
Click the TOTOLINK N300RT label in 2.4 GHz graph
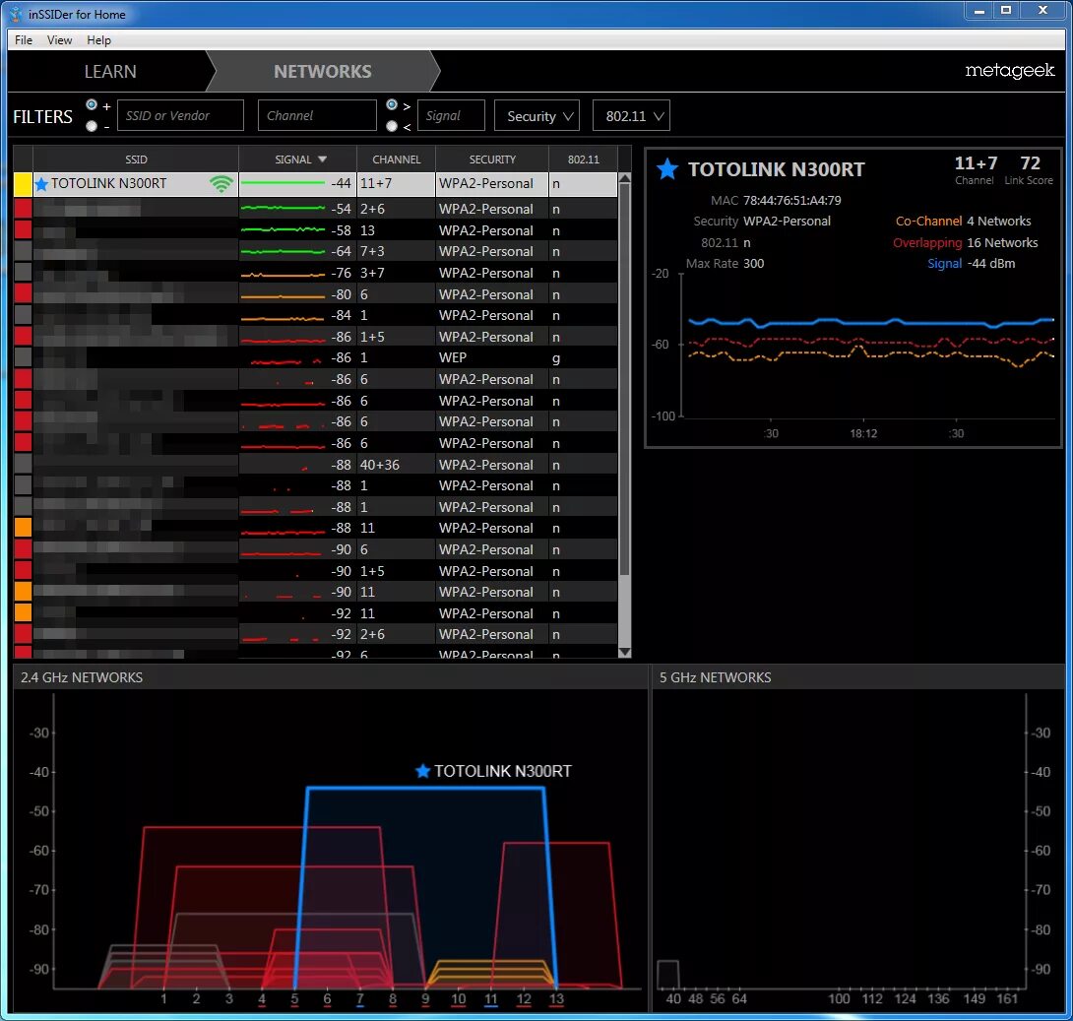tap(503, 771)
